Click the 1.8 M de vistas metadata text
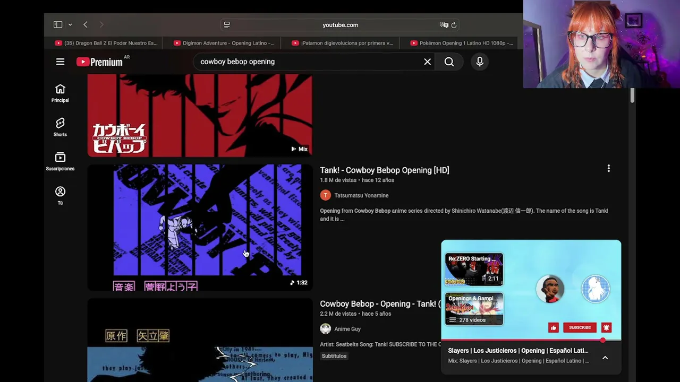 [x=338, y=180]
